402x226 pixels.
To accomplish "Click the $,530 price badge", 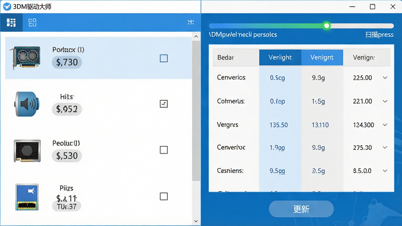I will click(67, 156).
